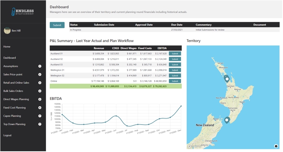Submit the Auckland 02 row
Screen dimensions: 283x152
175,59
